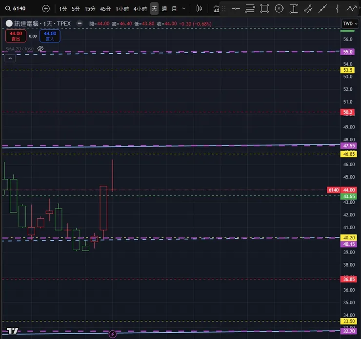The width and height of the screenshot is (361, 339).
Task: Click the 40.15 purple price label
Action: [x=349, y=244]
